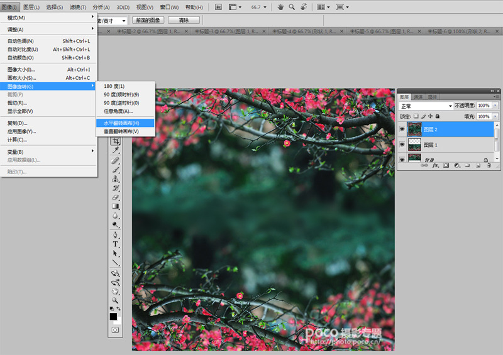
Task: Choose 90 度(顺时针) rotation
Action: click(x=125, y=95)
